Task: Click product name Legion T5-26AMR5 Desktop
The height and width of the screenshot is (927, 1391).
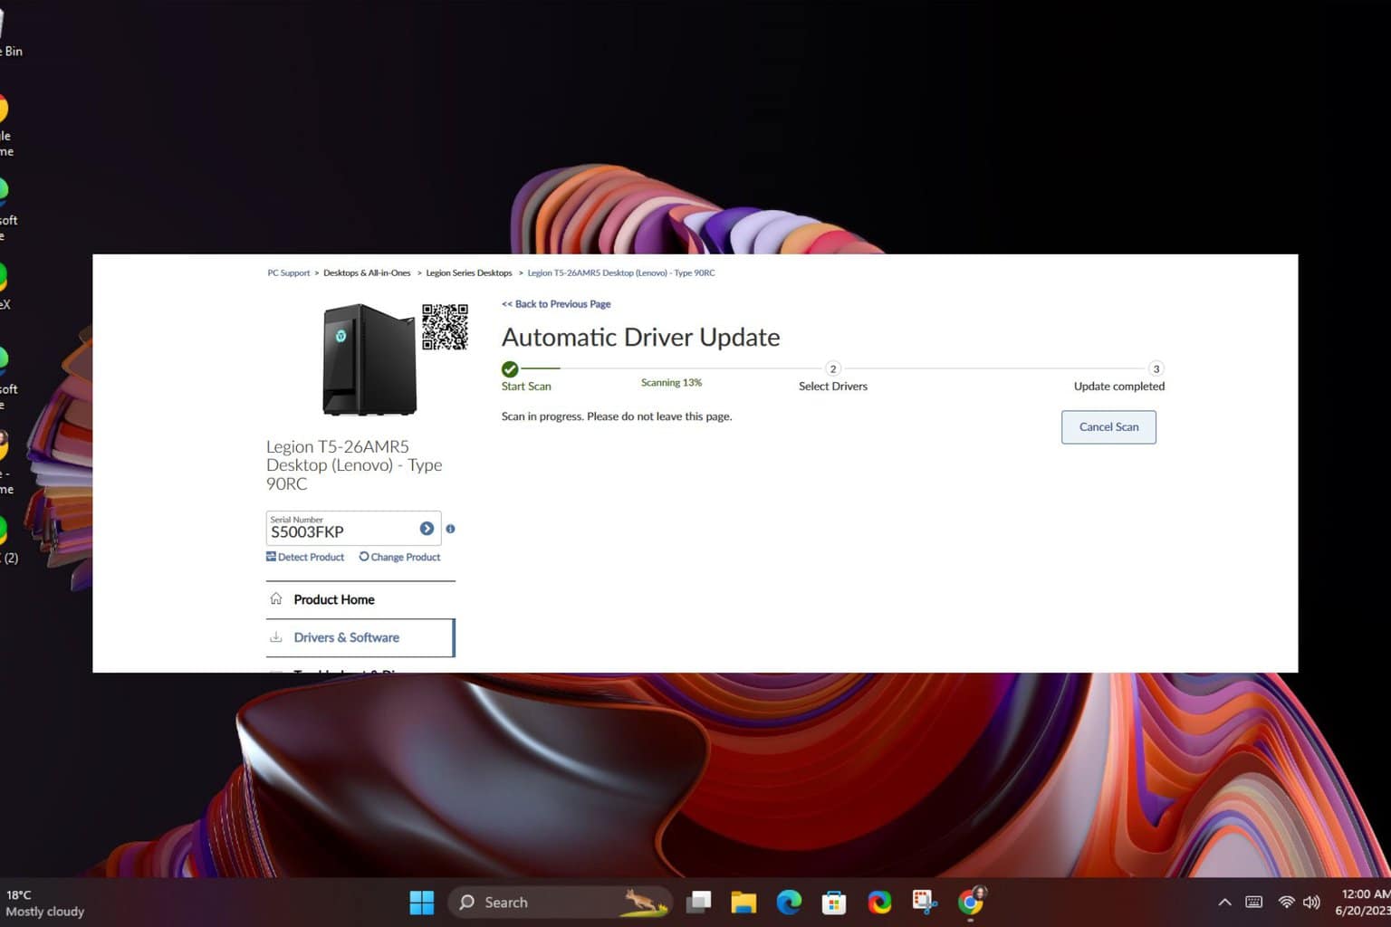Action: 354,465
